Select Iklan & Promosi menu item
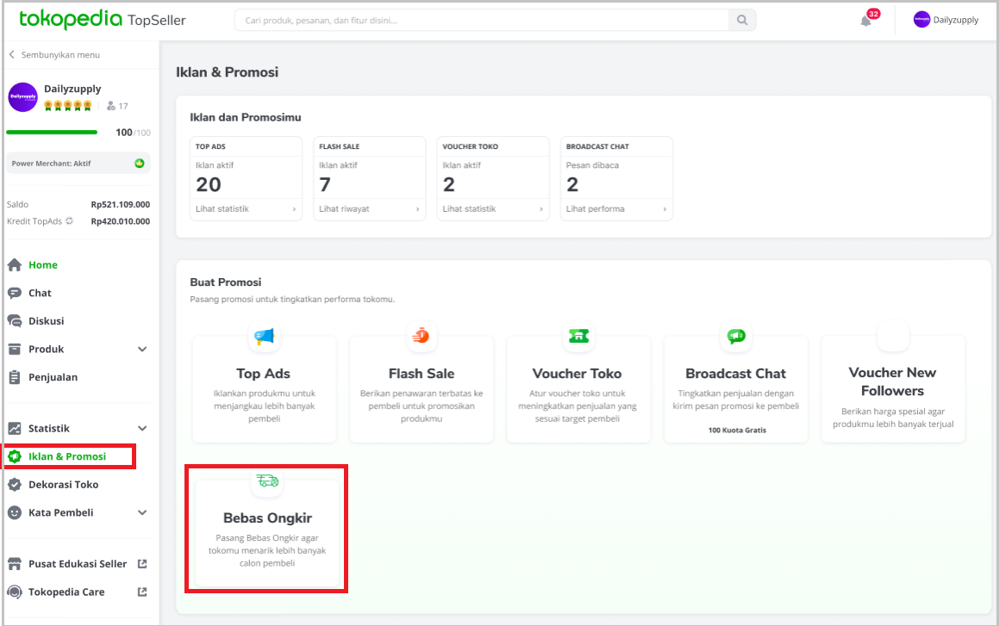Screen dimensions: 999x626 pyautogui.click(x=67, y=456)
